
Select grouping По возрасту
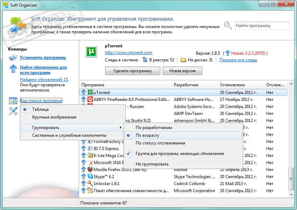tap(183, 135)
